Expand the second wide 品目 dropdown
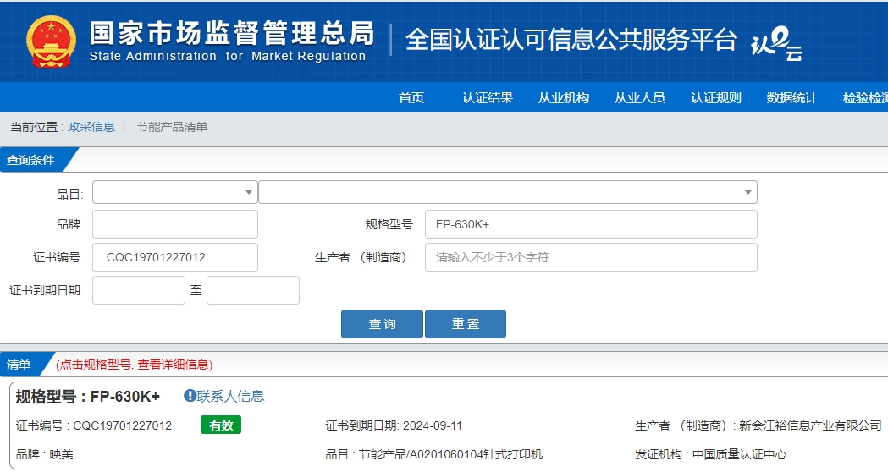Viewport: 888px width, 472px height. click(508, 192)
